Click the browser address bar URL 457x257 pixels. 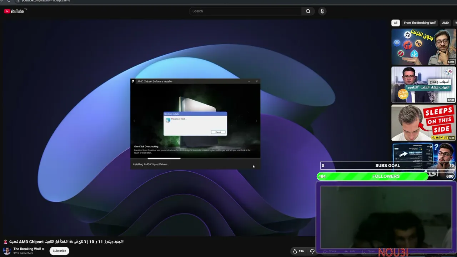pos(46,1)
